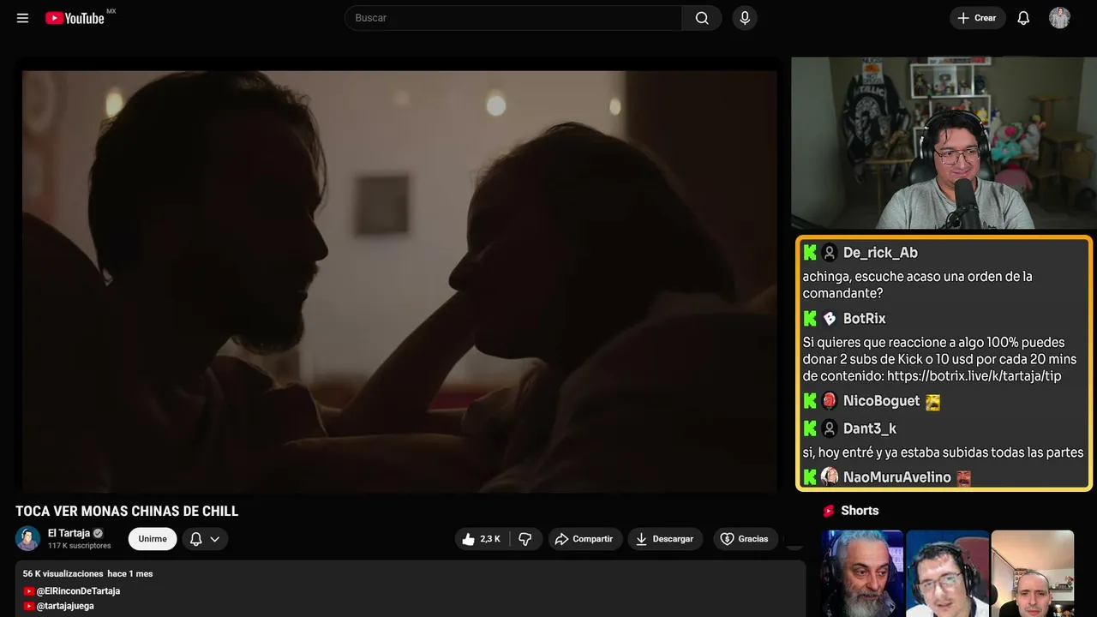Click the De_rick_Ab username in chat
Image resolution: width=1097 pixels, height=617 pixels.
click(x=880, y=253)
